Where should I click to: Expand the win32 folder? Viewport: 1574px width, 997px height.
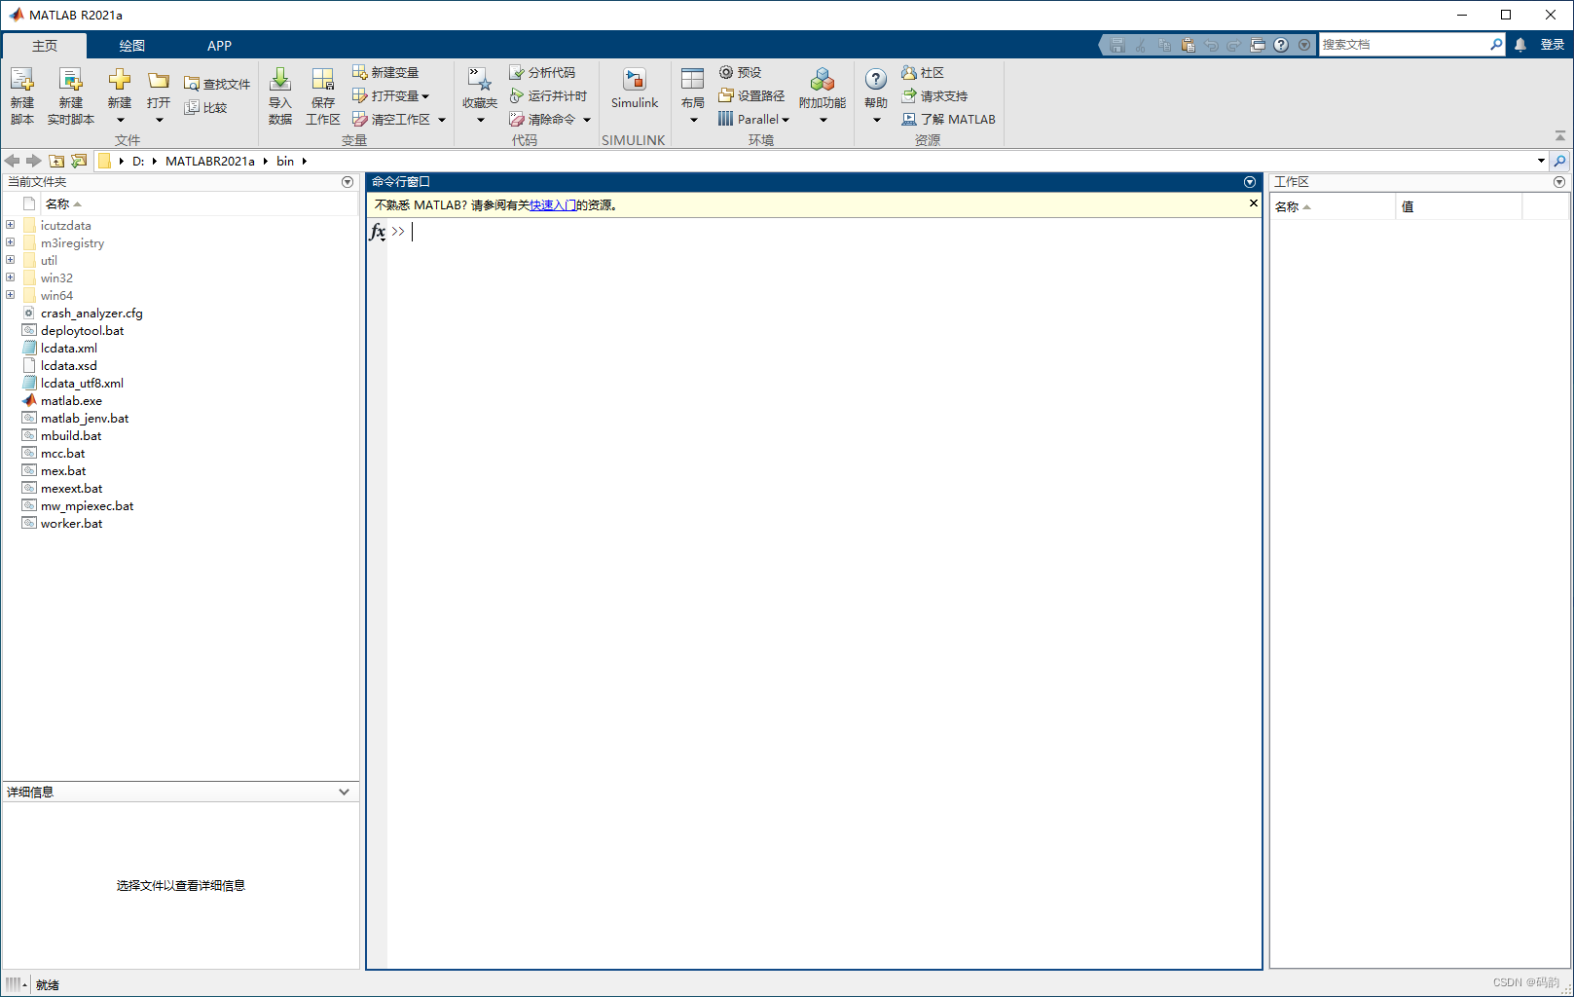pyautogui.click(x=11, y=277)
